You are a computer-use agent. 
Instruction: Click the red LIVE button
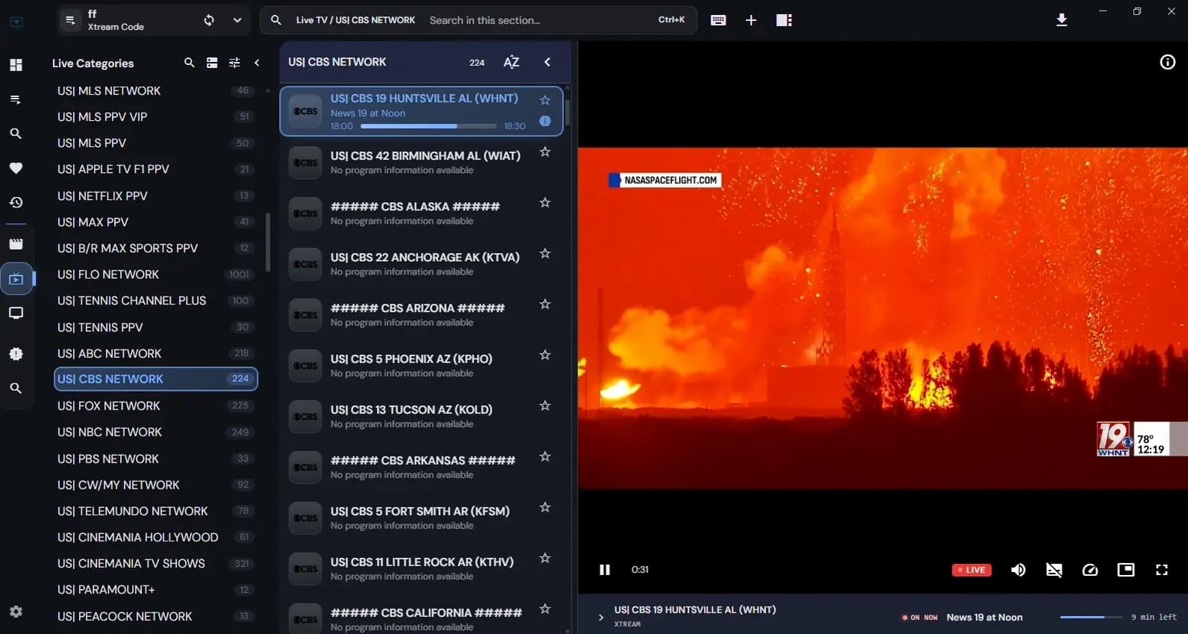(972, 570)
